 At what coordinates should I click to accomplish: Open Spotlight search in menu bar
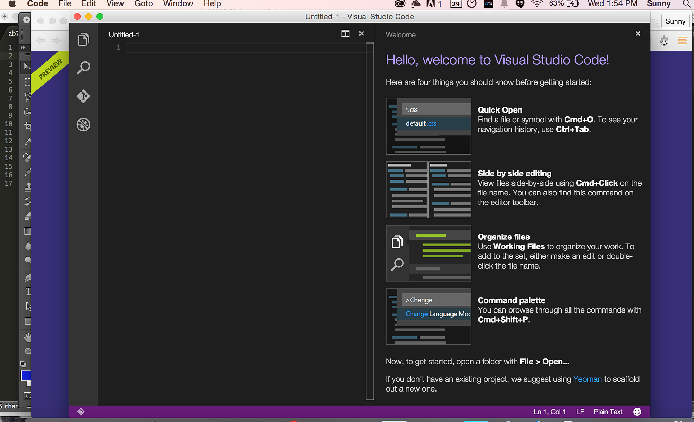click(x=686, y=4)
